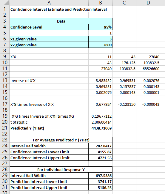
Task: Click cell B5 containing 1
Action: tap(100, 33)
